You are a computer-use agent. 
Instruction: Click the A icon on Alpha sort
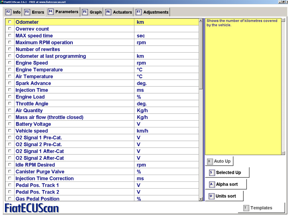(x=211, y=184)
